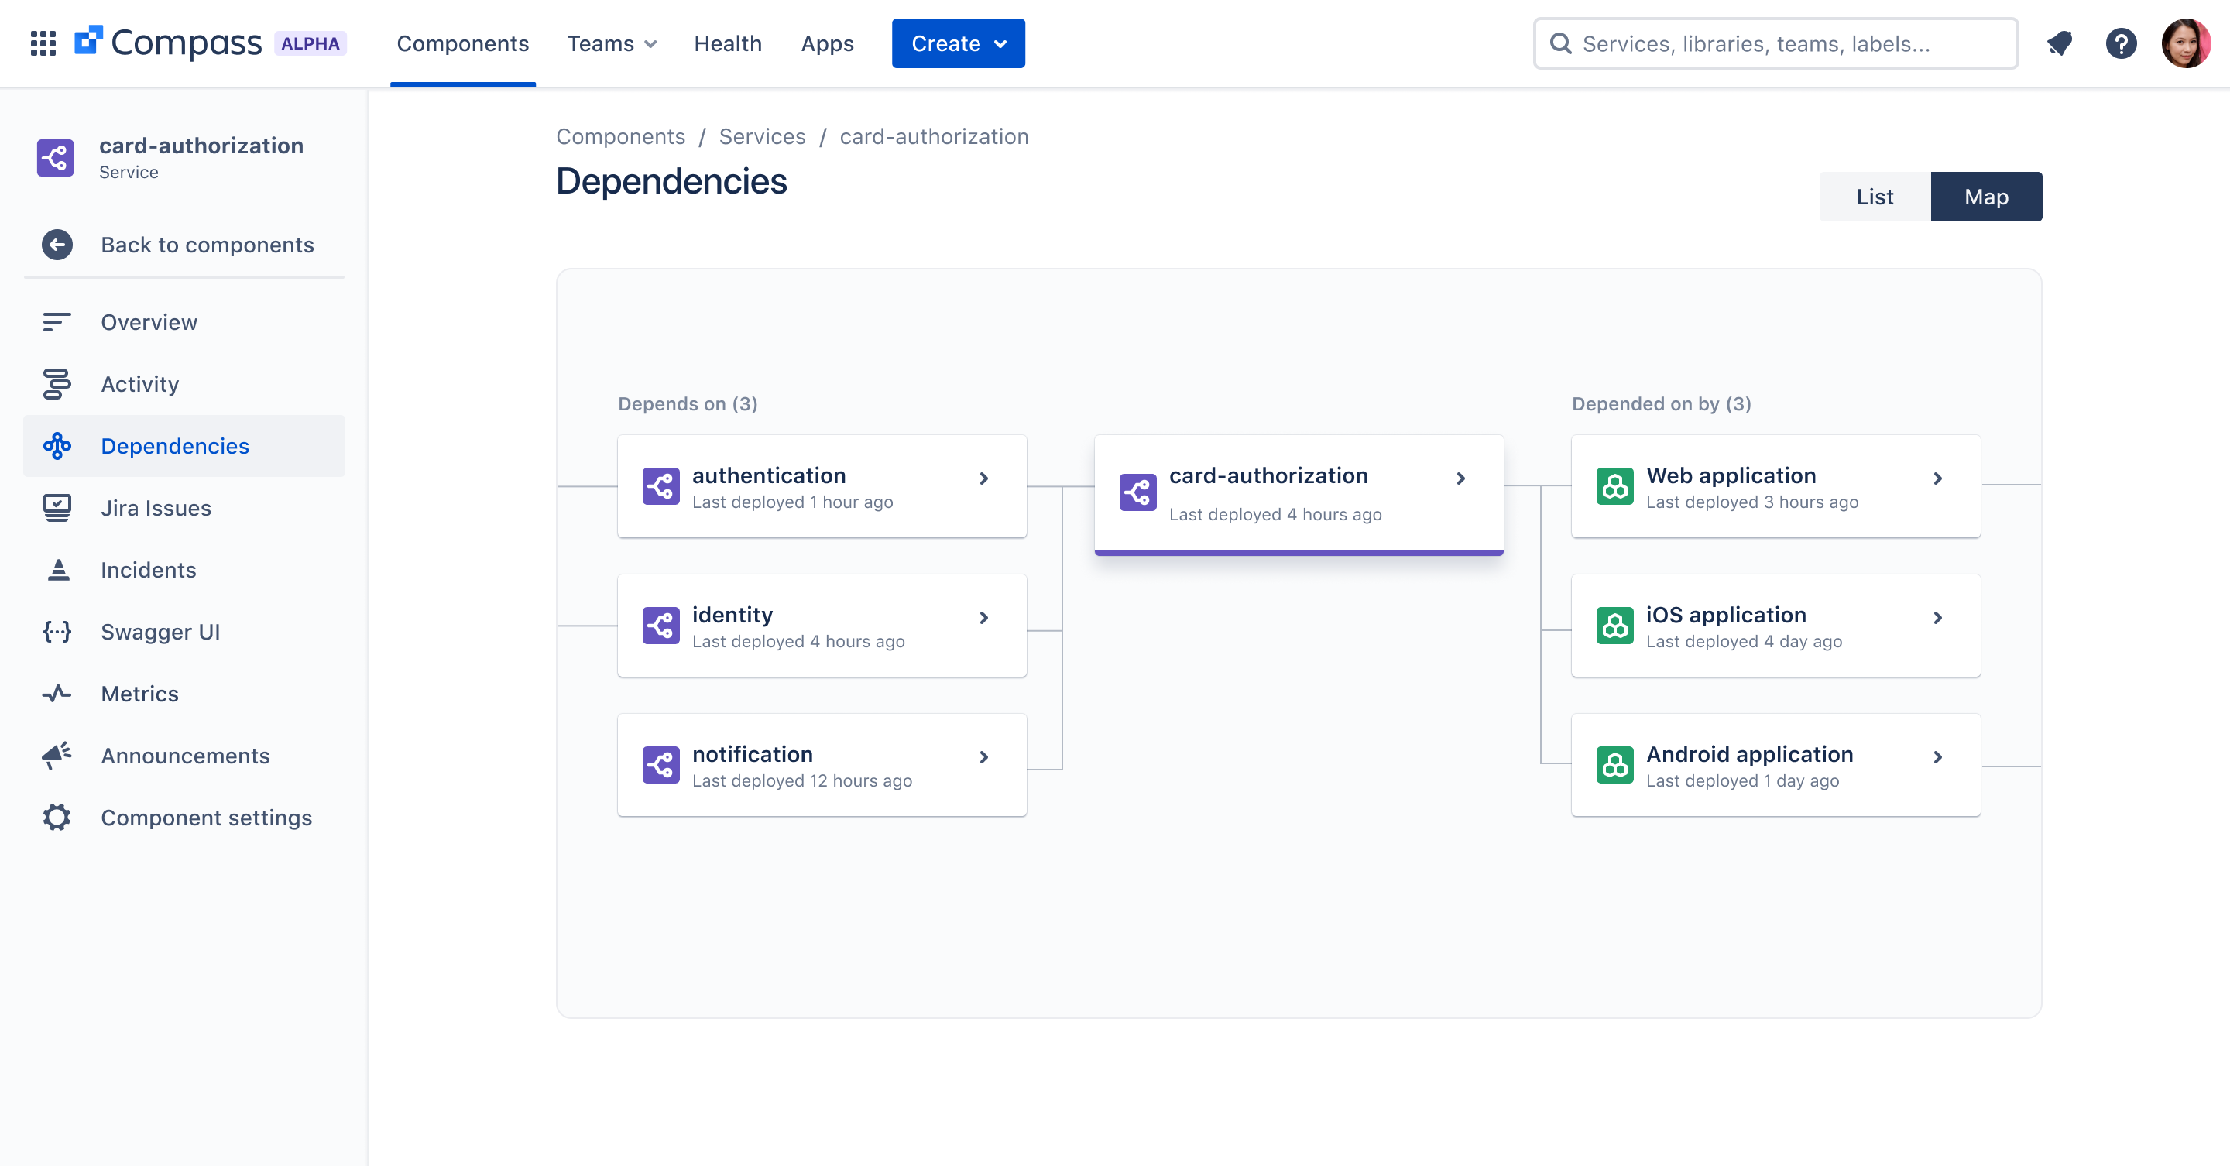Click the Metrics pulse icon

coord(57,694)
